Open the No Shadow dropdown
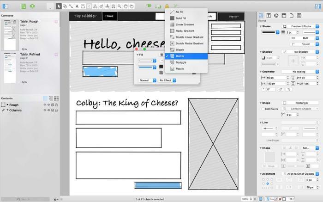The image size is (323, 202). tap(300, 52)
